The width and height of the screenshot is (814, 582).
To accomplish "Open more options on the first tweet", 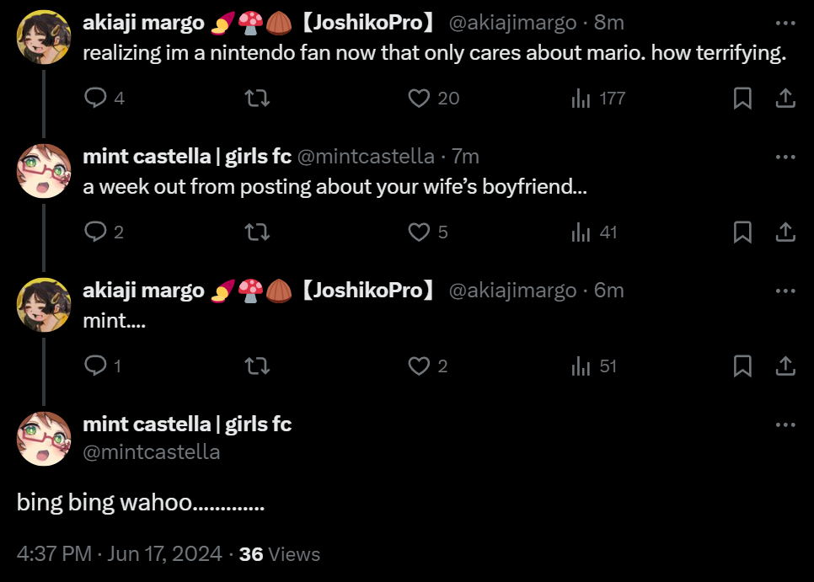I will [x=785, y=24].
